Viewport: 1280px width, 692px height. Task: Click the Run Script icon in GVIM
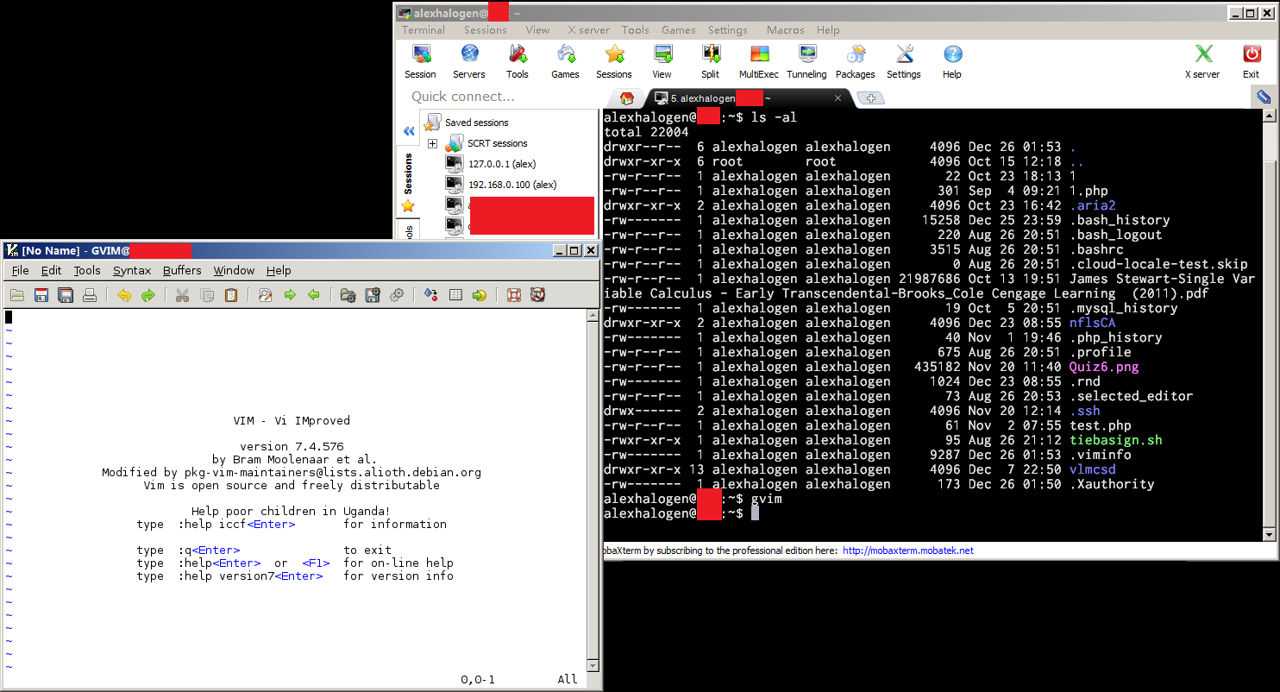tap(397, 295)
